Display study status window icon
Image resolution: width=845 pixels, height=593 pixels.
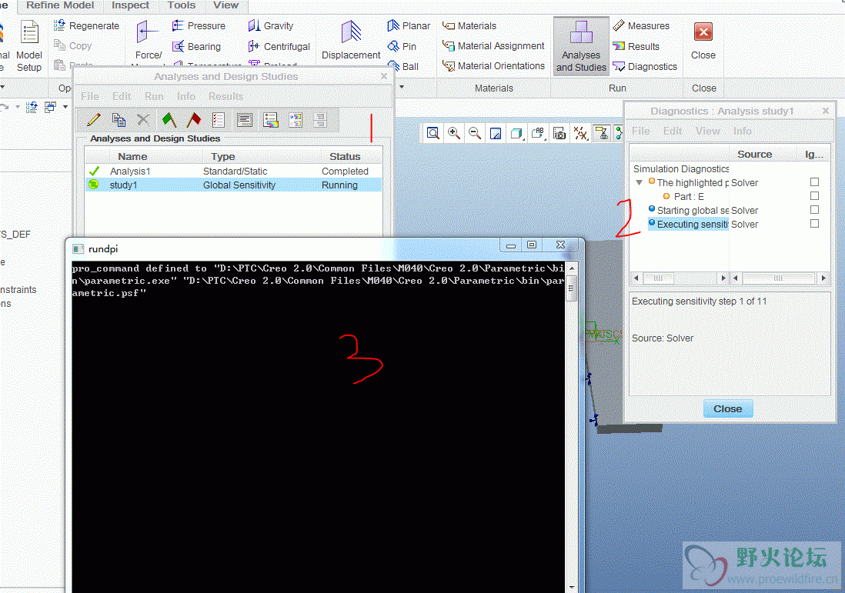pos(245,119)
